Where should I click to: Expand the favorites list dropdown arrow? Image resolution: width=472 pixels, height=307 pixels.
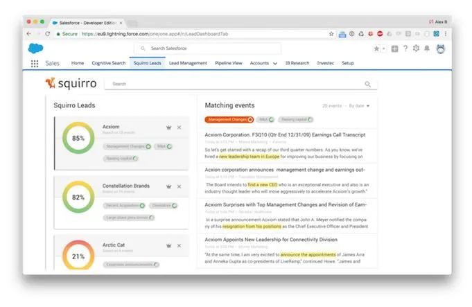tap(384, 49)
